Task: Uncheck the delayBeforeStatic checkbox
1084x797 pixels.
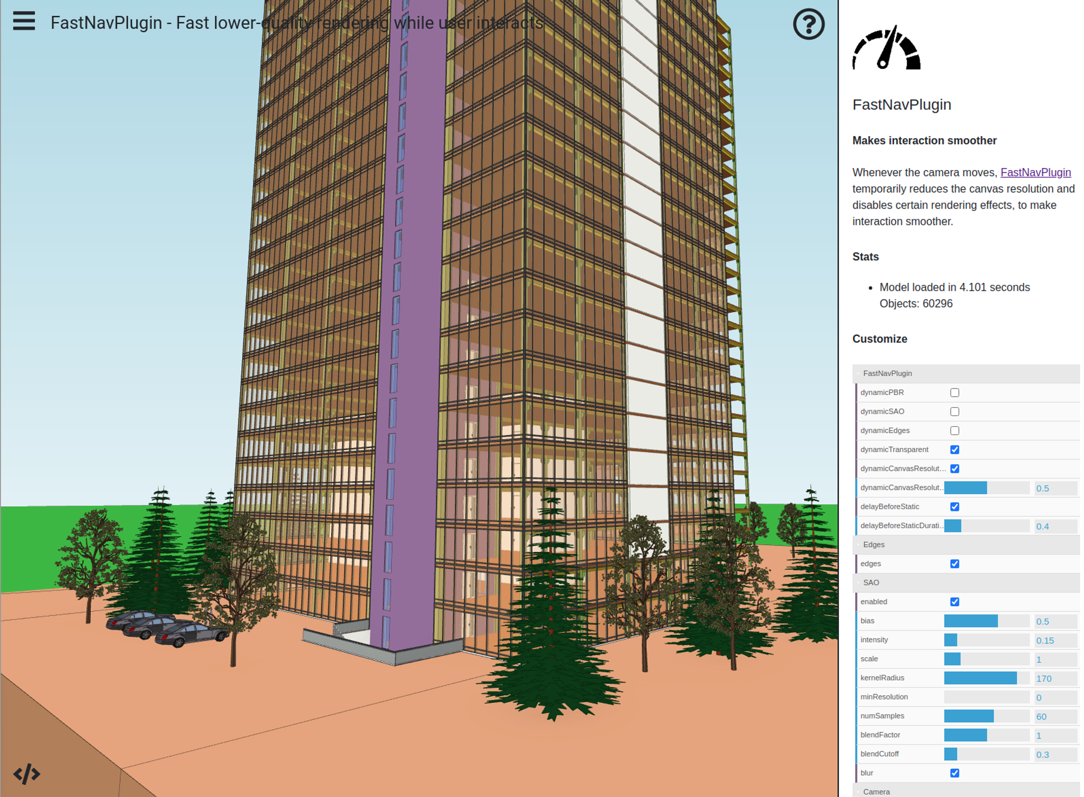Action: click(954, 506)
